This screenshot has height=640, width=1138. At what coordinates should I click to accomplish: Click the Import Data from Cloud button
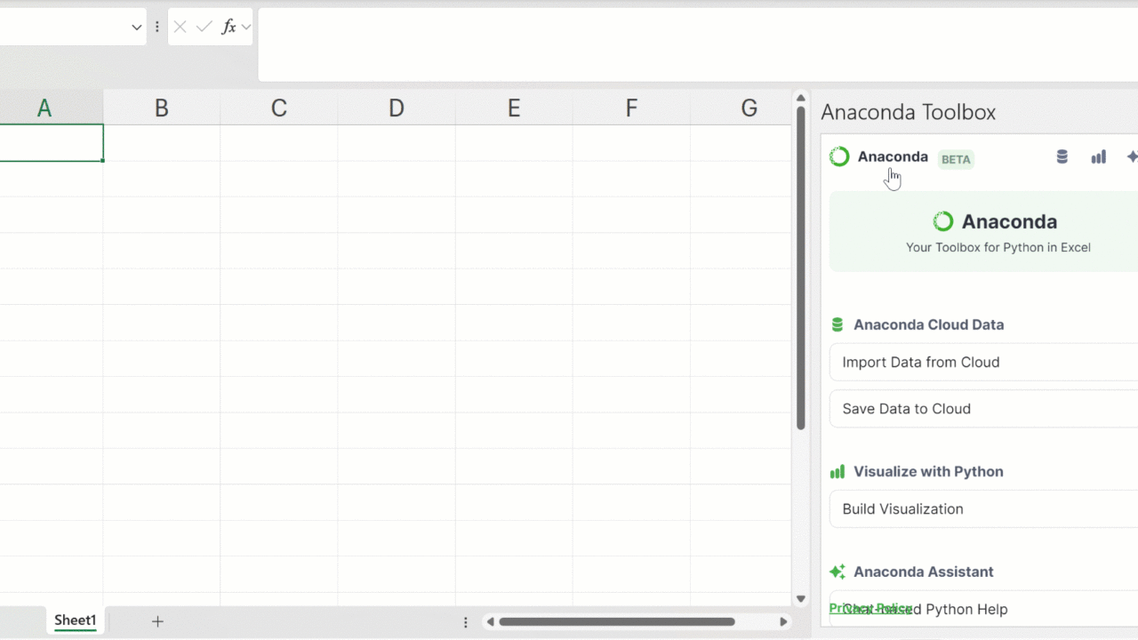click(983, 362)
